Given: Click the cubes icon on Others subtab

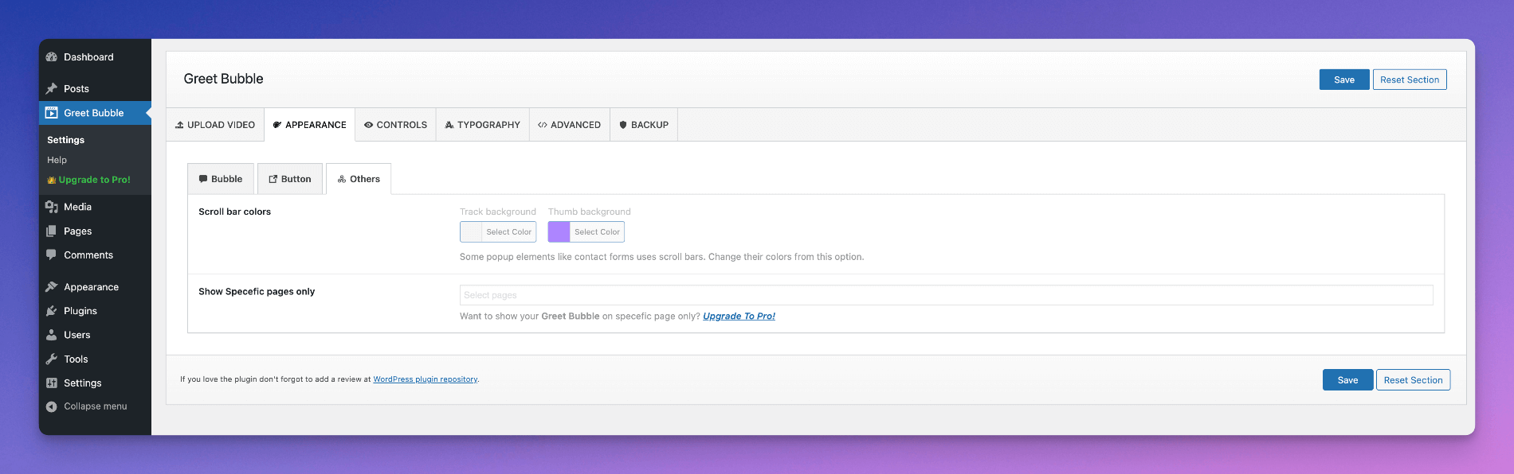Looking at the screenshot, I should point(342,179).
